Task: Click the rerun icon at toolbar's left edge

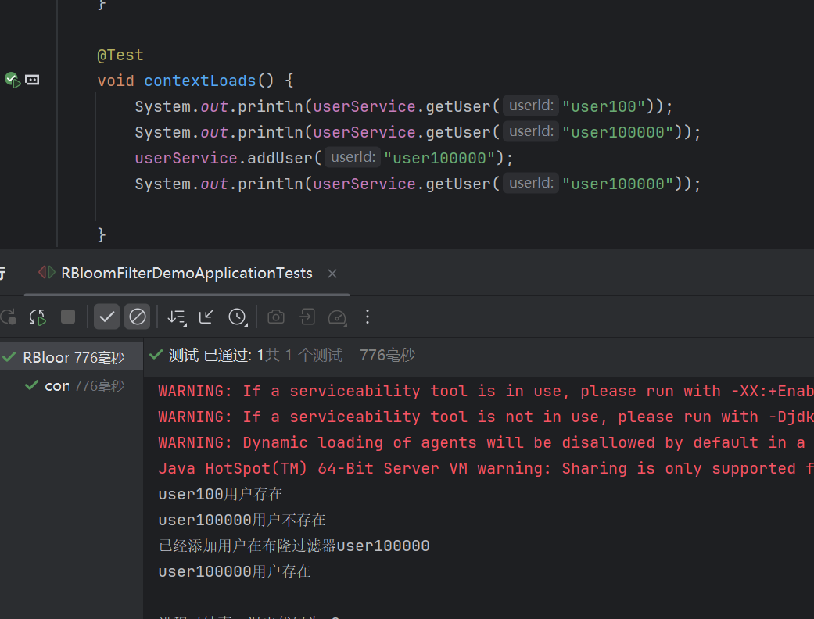Action: coord(8,317)
